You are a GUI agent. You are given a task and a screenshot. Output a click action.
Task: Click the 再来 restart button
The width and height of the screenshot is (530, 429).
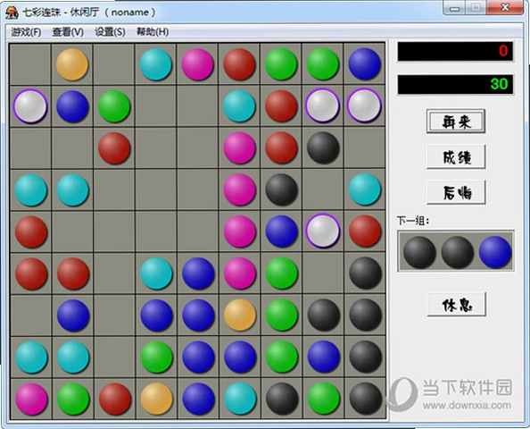click(456, 122)
